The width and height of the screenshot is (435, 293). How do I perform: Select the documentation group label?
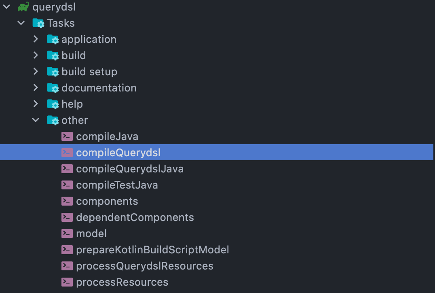point(99,88)
